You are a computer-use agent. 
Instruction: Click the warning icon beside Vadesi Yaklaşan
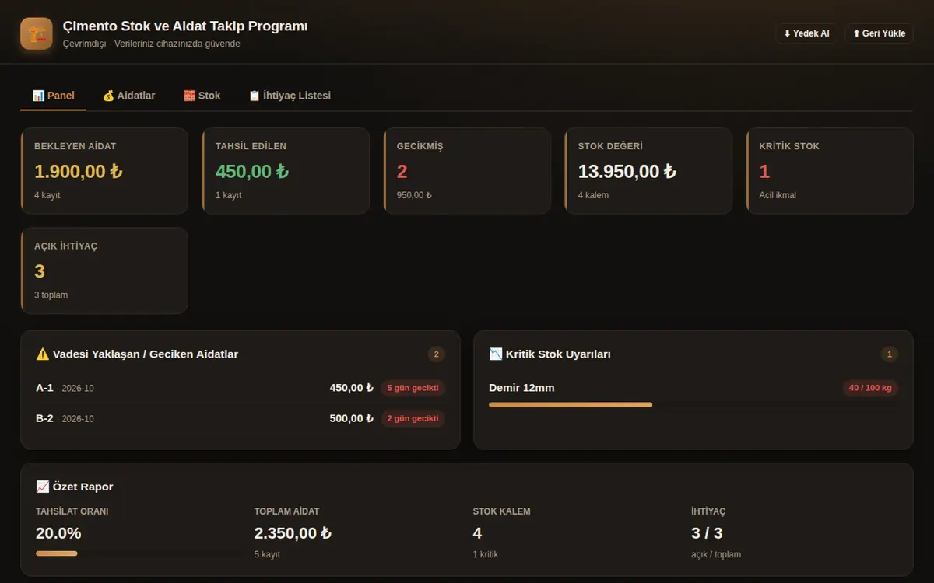pos(43,354)
